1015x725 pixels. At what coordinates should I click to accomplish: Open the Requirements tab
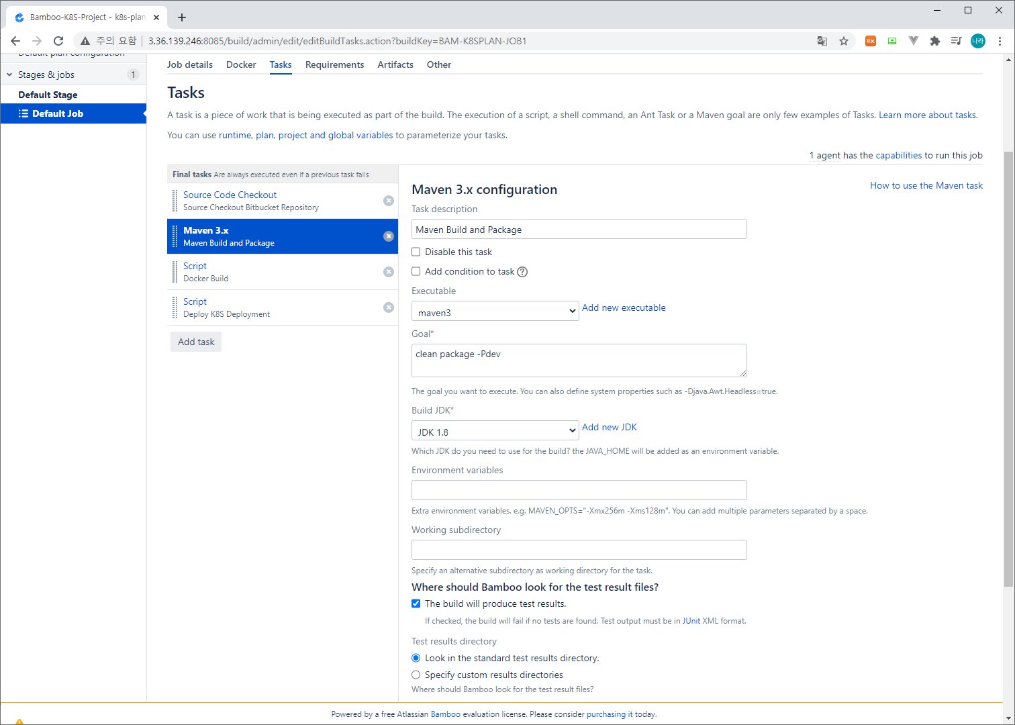[335, 64]
